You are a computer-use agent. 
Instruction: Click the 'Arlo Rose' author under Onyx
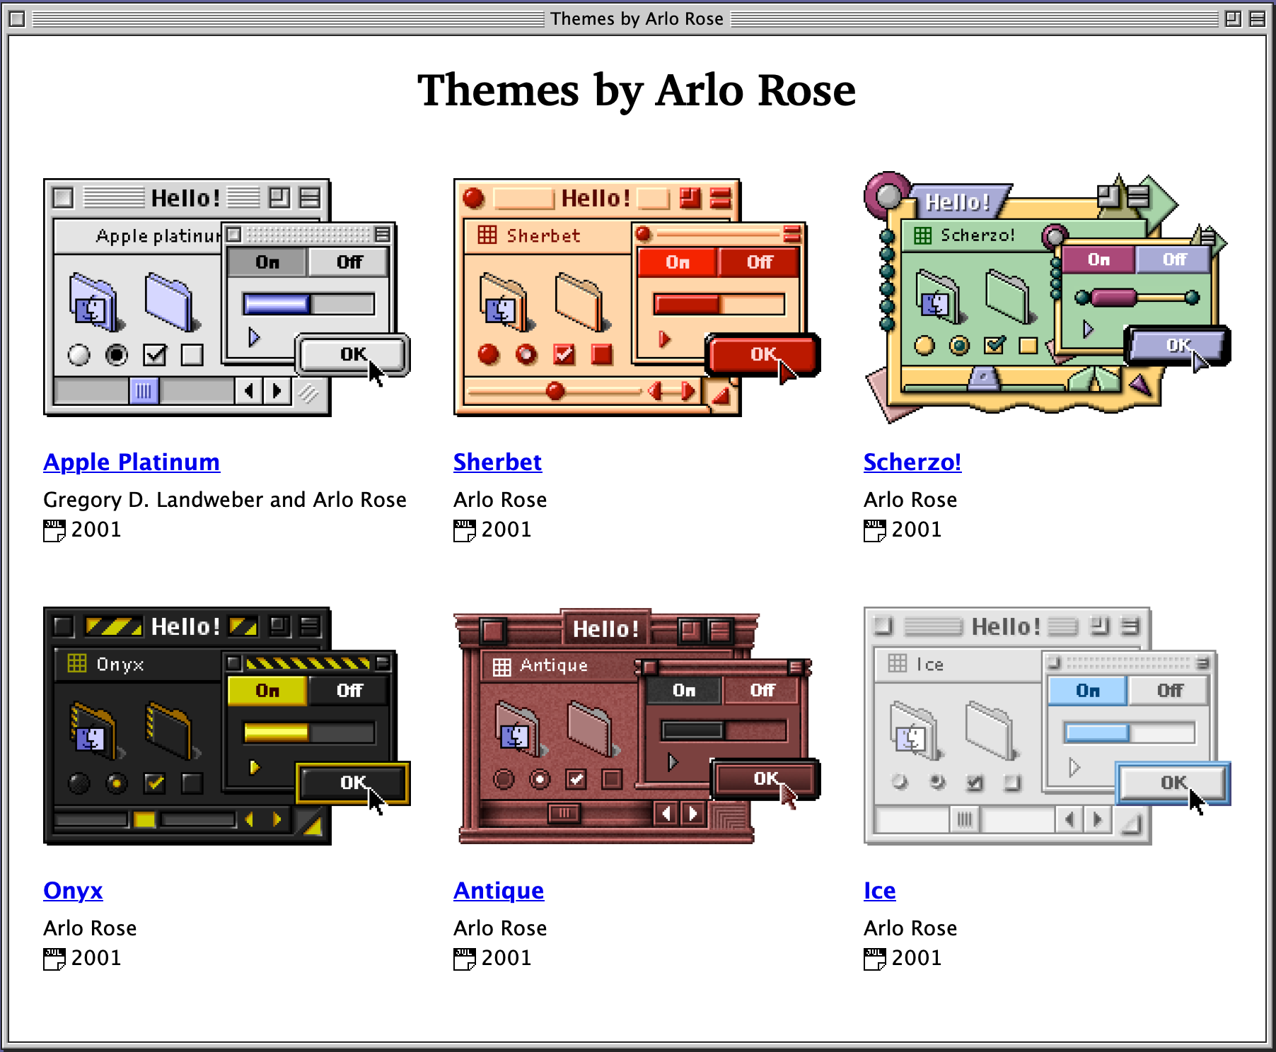tap(90, 928)
